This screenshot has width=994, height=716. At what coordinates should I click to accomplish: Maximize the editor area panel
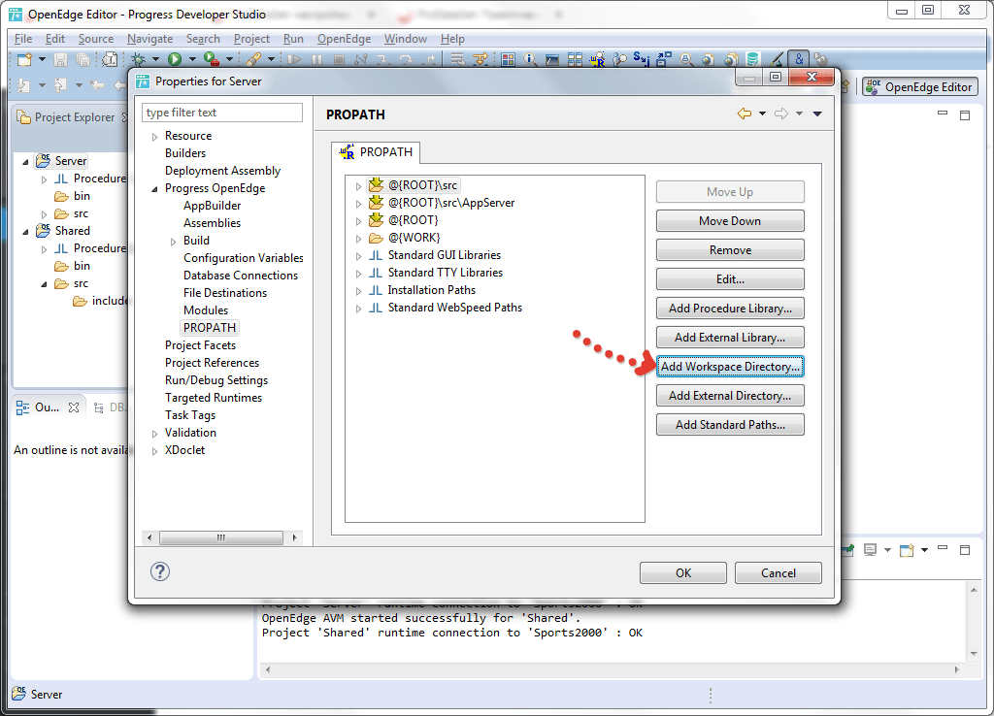point(965,115)
